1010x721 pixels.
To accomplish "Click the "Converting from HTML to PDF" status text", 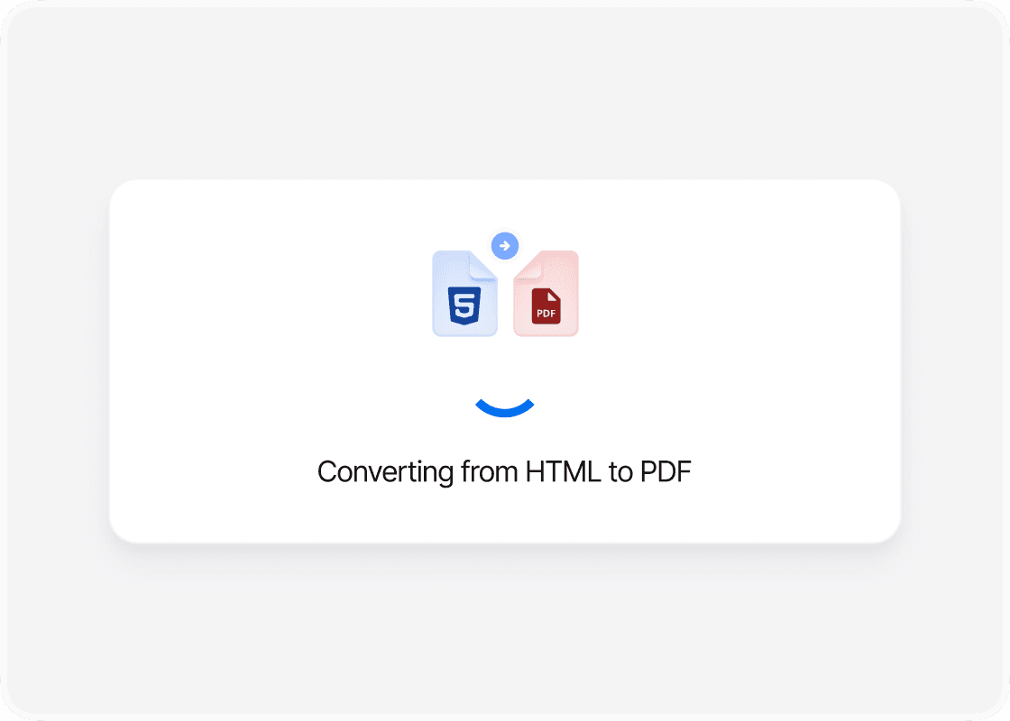I will point(504,472).
